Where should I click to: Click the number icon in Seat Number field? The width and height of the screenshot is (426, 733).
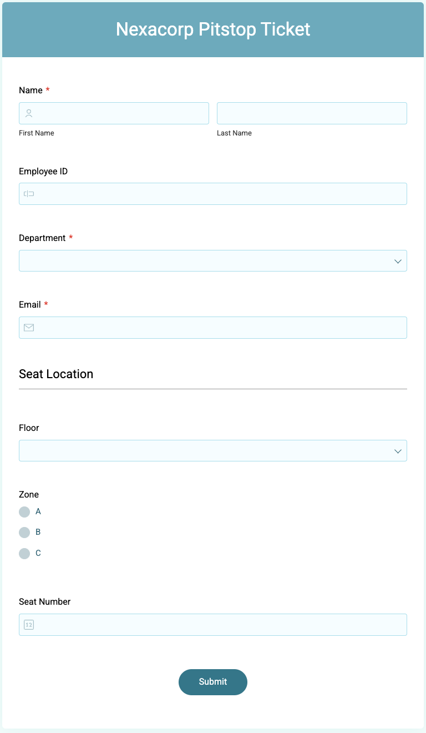point(29,625)
